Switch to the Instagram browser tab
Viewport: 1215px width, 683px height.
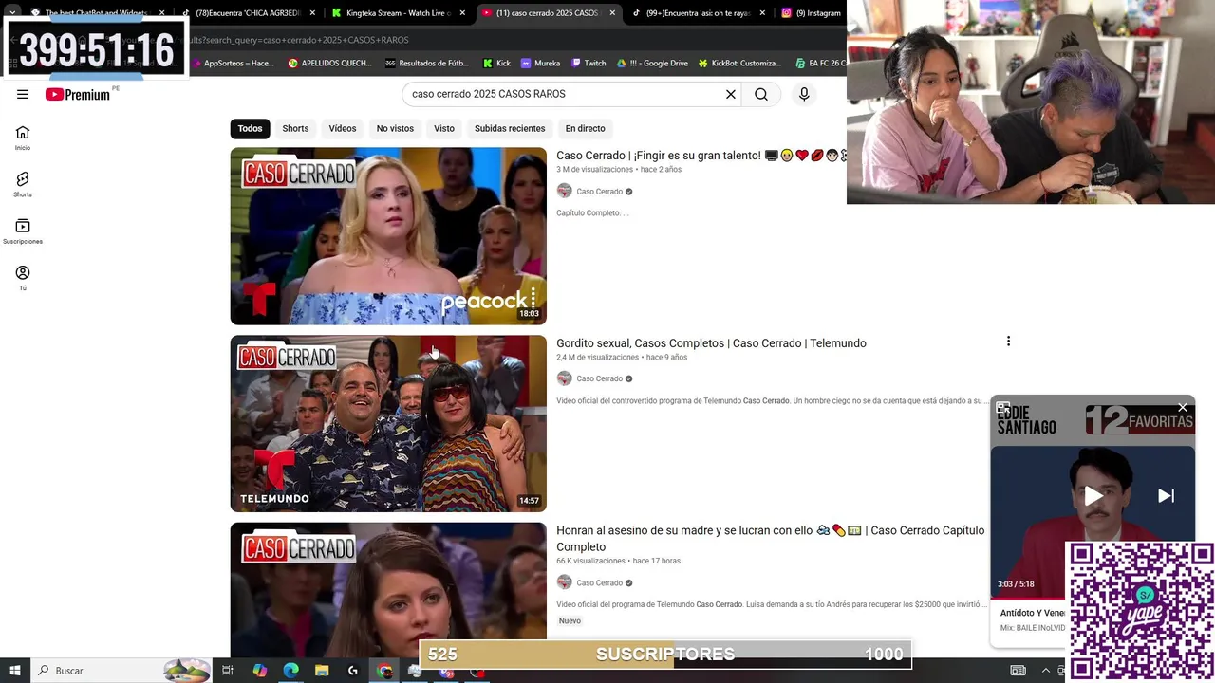[813, 13]
